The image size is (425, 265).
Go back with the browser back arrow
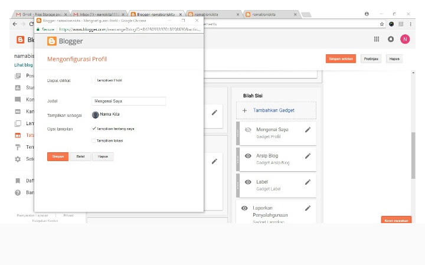click(x=15, y=24)
